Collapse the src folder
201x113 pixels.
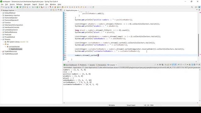point(3,44)
